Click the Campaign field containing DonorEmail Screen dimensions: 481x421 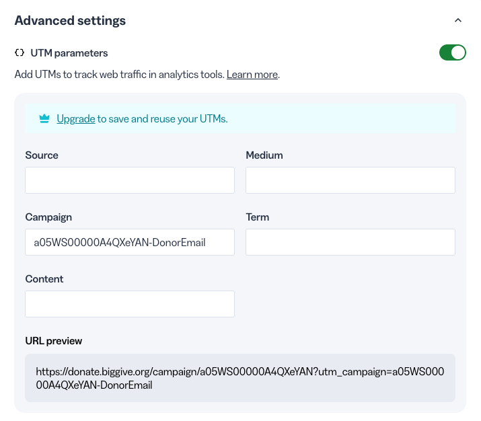point(130,242)
